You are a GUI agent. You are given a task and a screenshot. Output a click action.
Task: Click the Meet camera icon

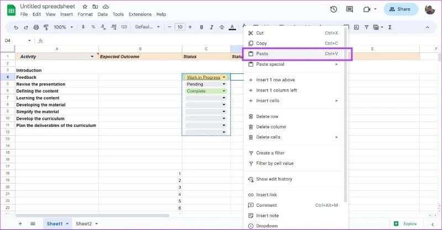[x=366, y=9]
